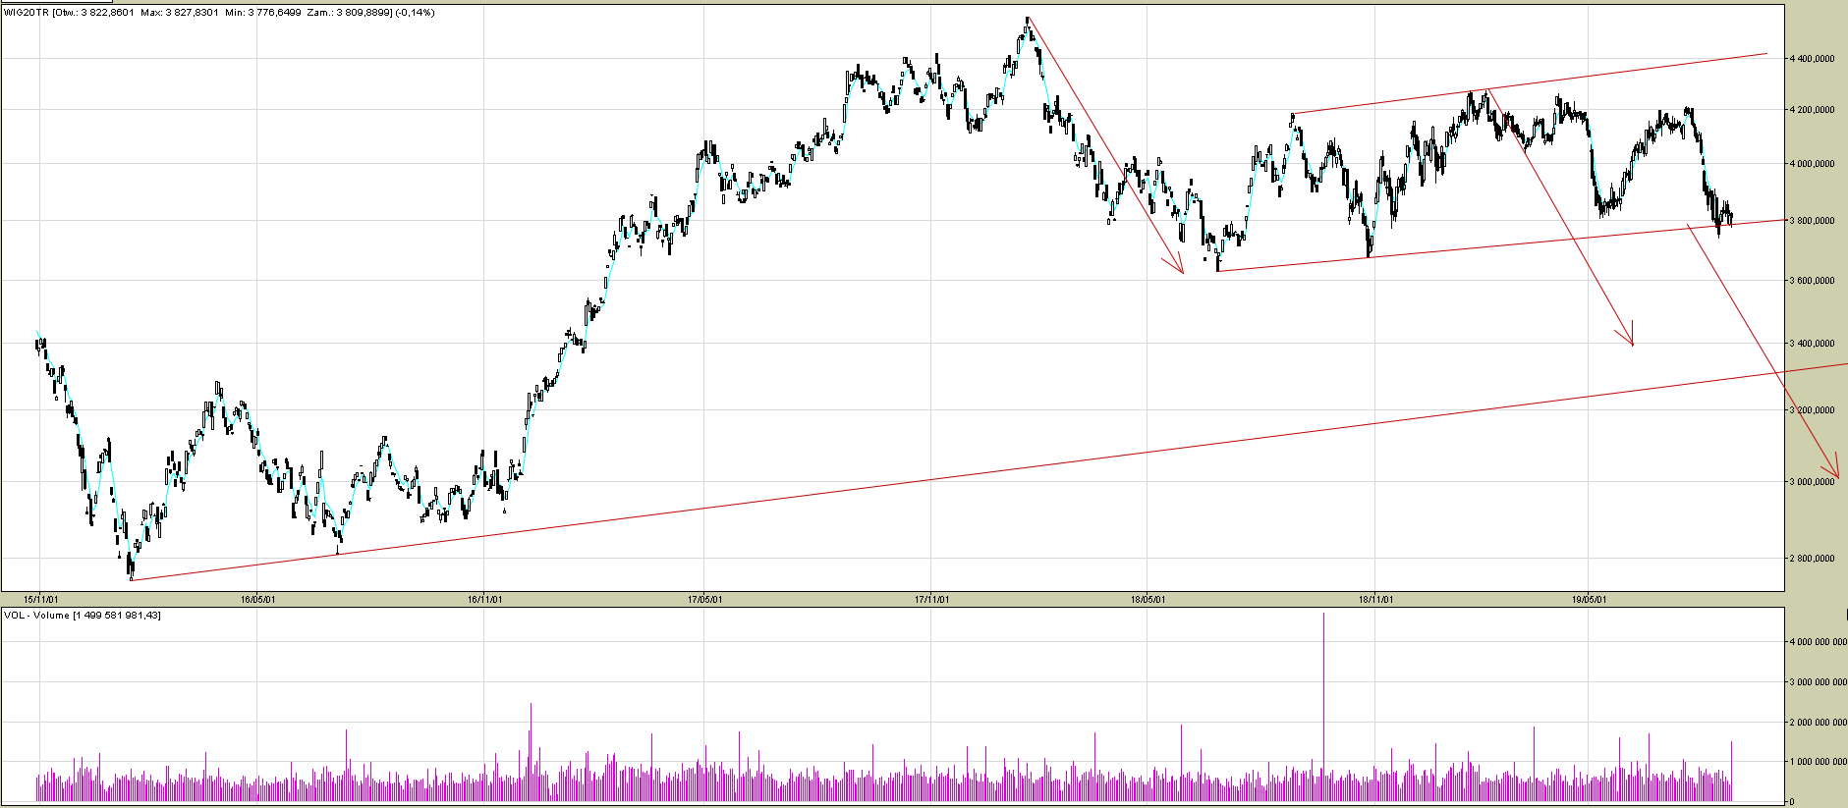Click the 3 200,0000 price axis label
The width and height of the screenshot is (1848, 808).
pyautogui.click(x=1812, y=410)
